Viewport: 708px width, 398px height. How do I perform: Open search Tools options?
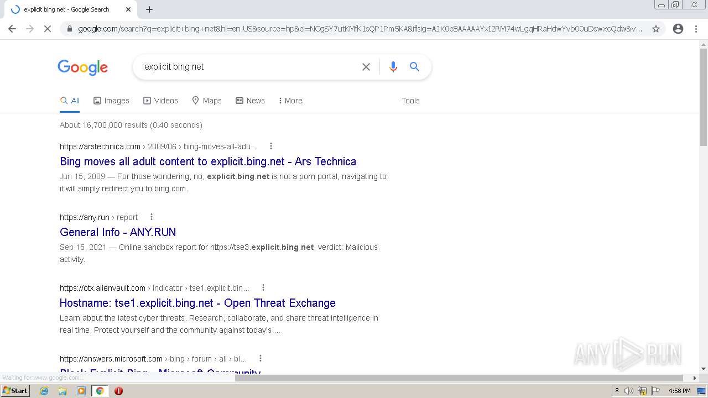[410, 101]
